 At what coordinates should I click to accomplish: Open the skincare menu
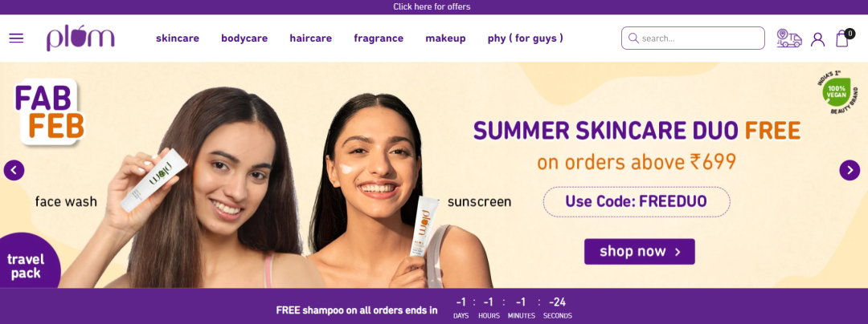click(178, 38)
